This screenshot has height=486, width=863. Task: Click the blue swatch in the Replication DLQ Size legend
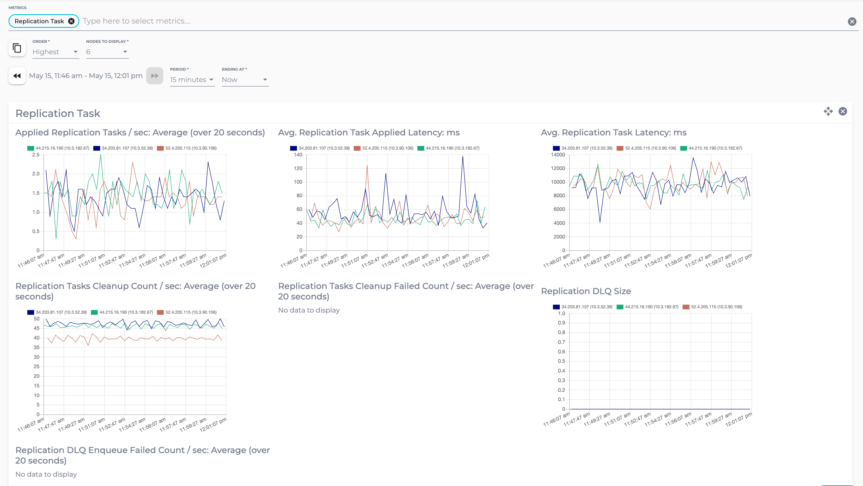[556, 307]
